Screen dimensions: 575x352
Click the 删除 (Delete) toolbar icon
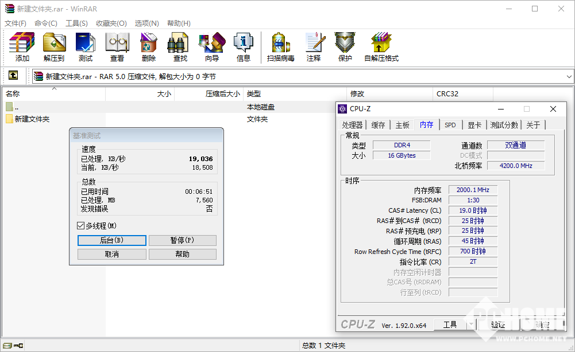click(x=149, y=46)
